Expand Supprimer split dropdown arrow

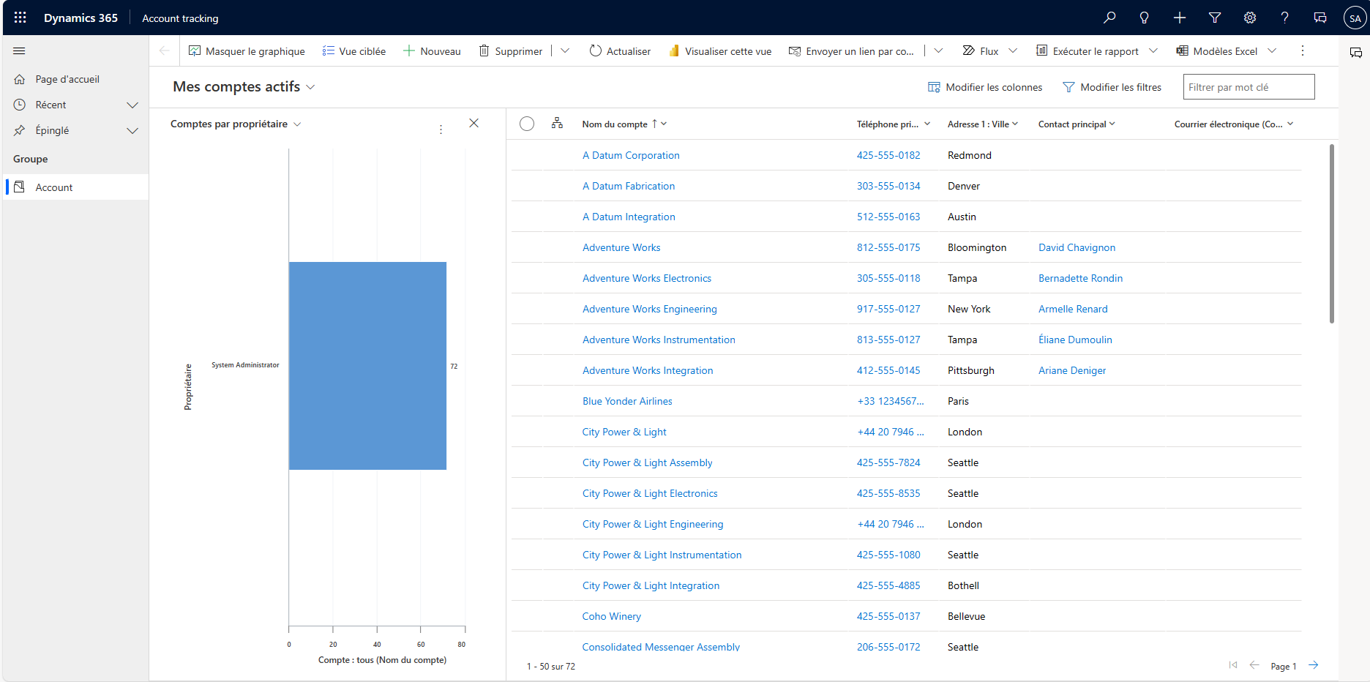click(x=565, y=50)
